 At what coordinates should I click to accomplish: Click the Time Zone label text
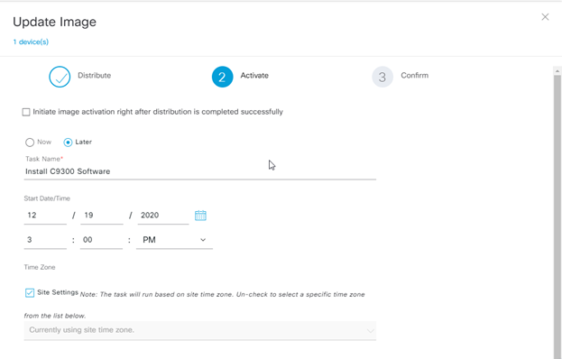point(40,267)
